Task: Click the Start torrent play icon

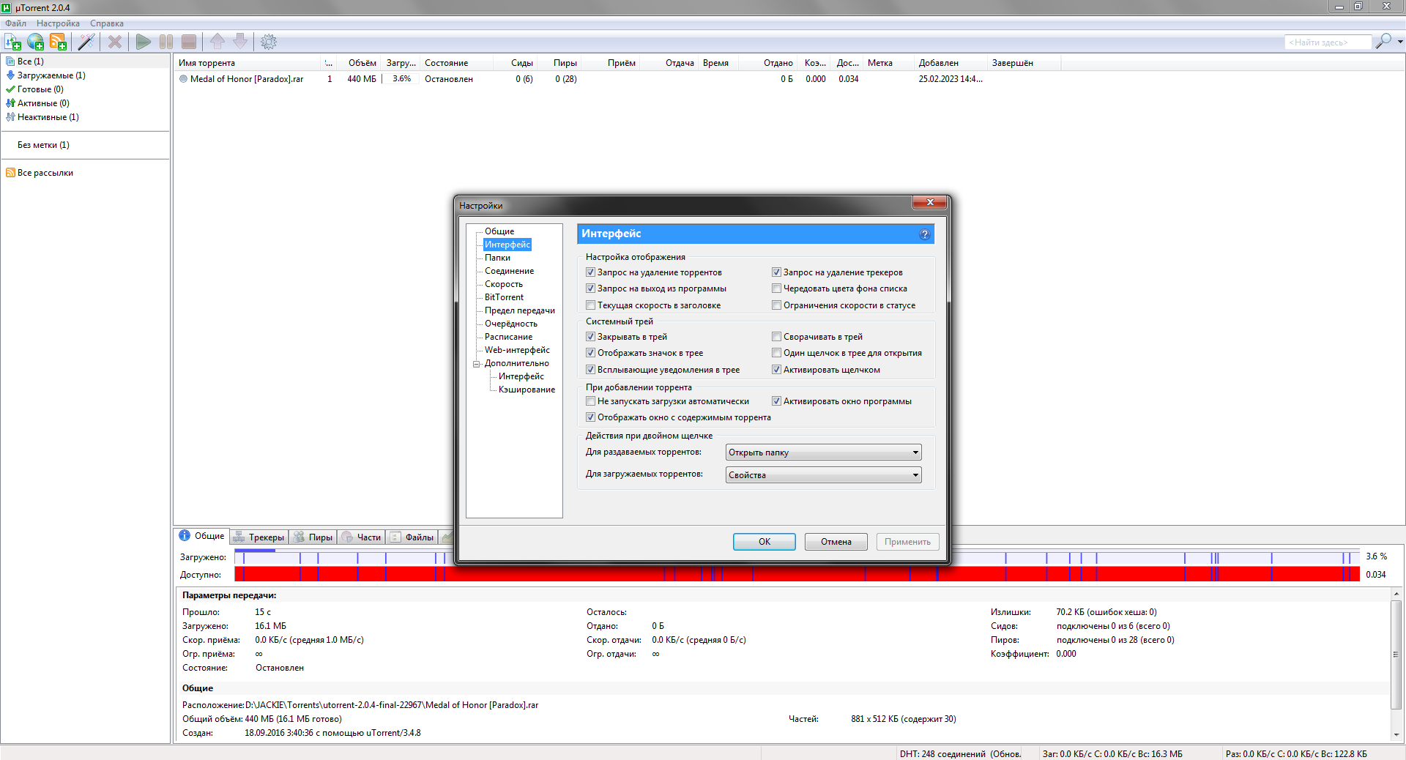Action: pyautogui.click(x=144, y=42)
